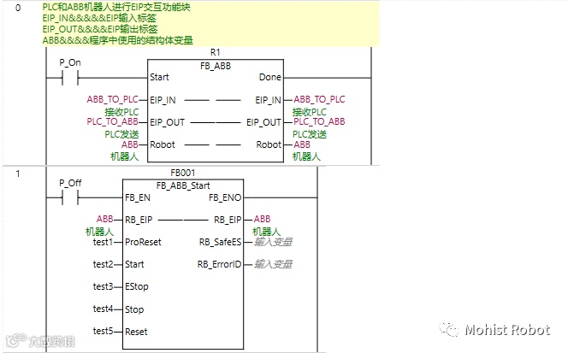
Task: Select test2 variable on Start
Action: click(103, 264)
